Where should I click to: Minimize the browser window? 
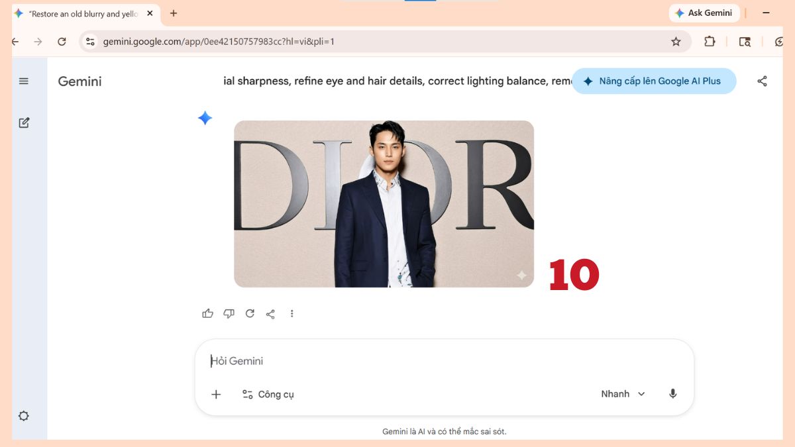pos(767,13)
